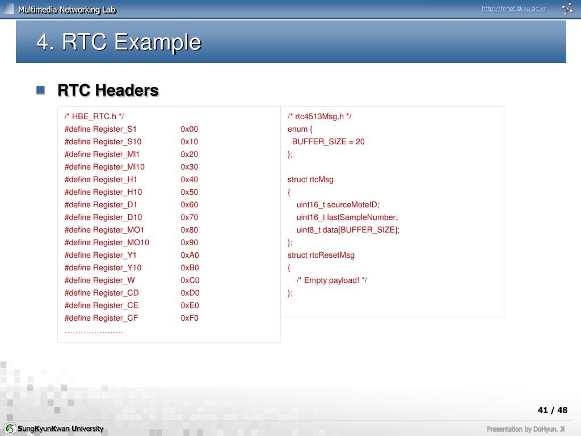The width and height of the screenshot is (581, 436).
Task: Select the 'RTC Headers' heading
Action: 108,90
